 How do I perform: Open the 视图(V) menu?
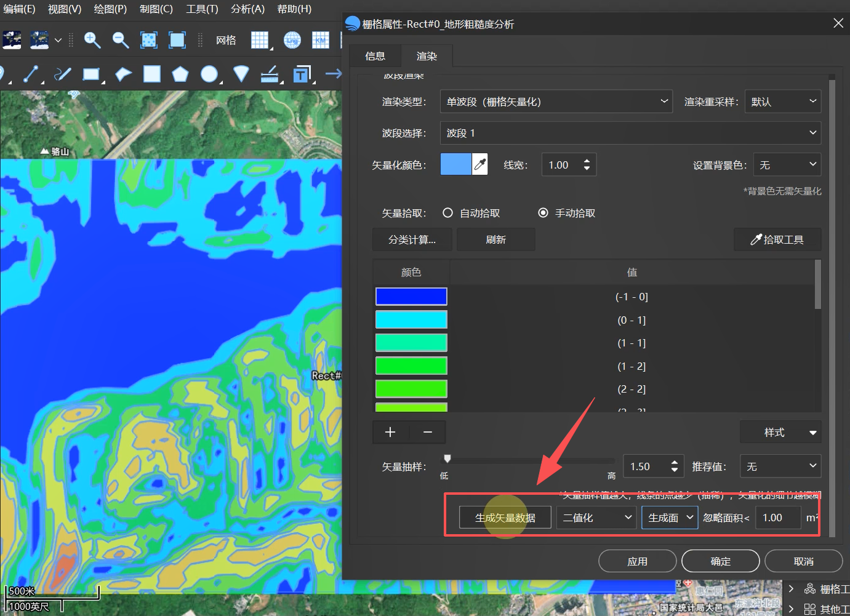point(65,9)
